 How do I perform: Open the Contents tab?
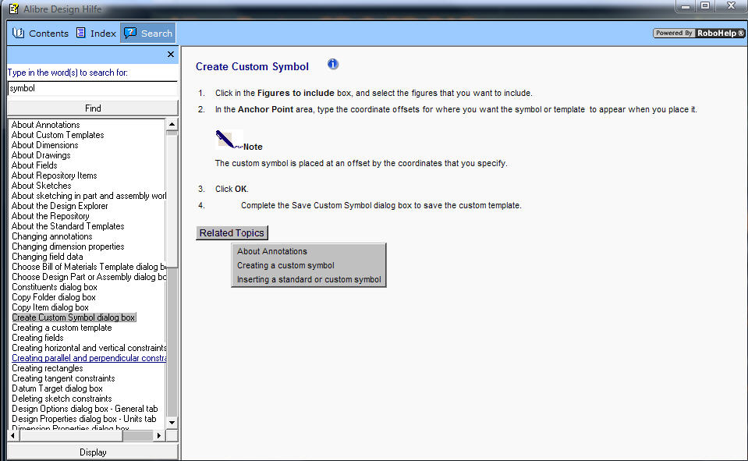(41, 33)
